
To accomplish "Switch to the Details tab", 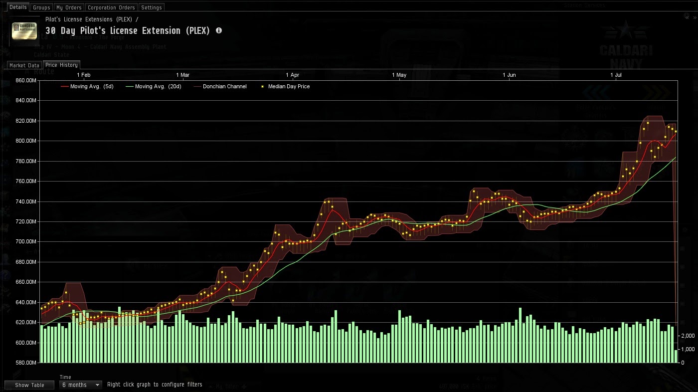I will pyautogui.click(x=18, y=7).
